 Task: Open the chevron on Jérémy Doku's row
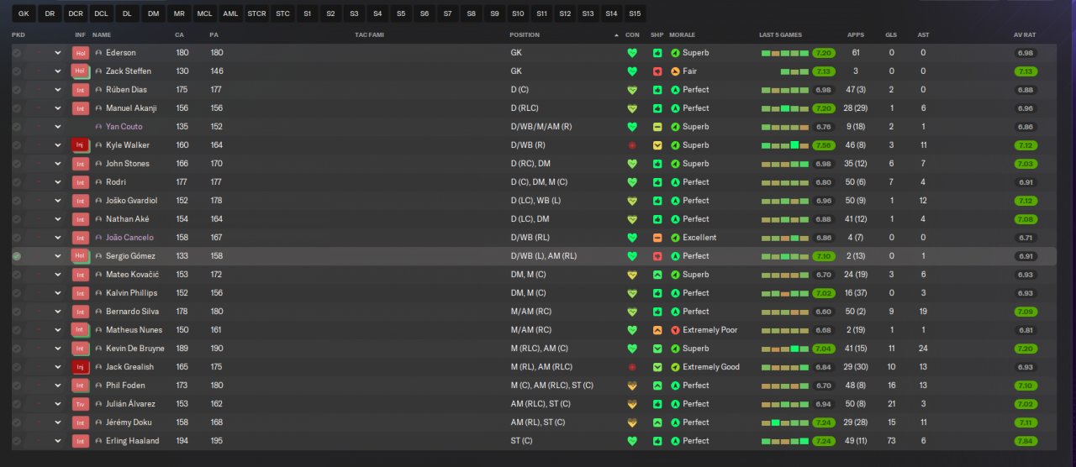[x=58, y=422]
